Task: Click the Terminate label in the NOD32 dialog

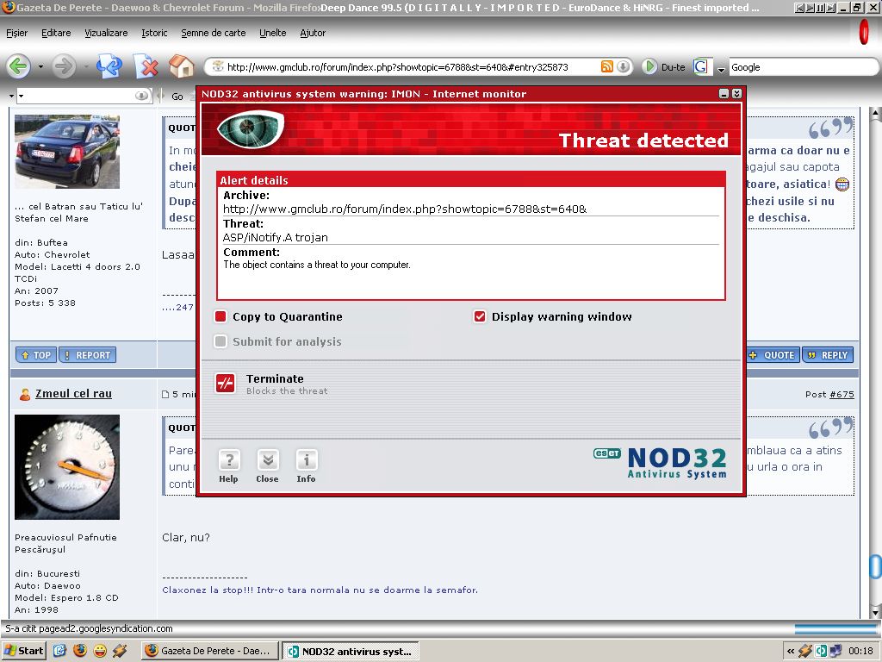Action: pyautogui.click(x=275, y=378)
